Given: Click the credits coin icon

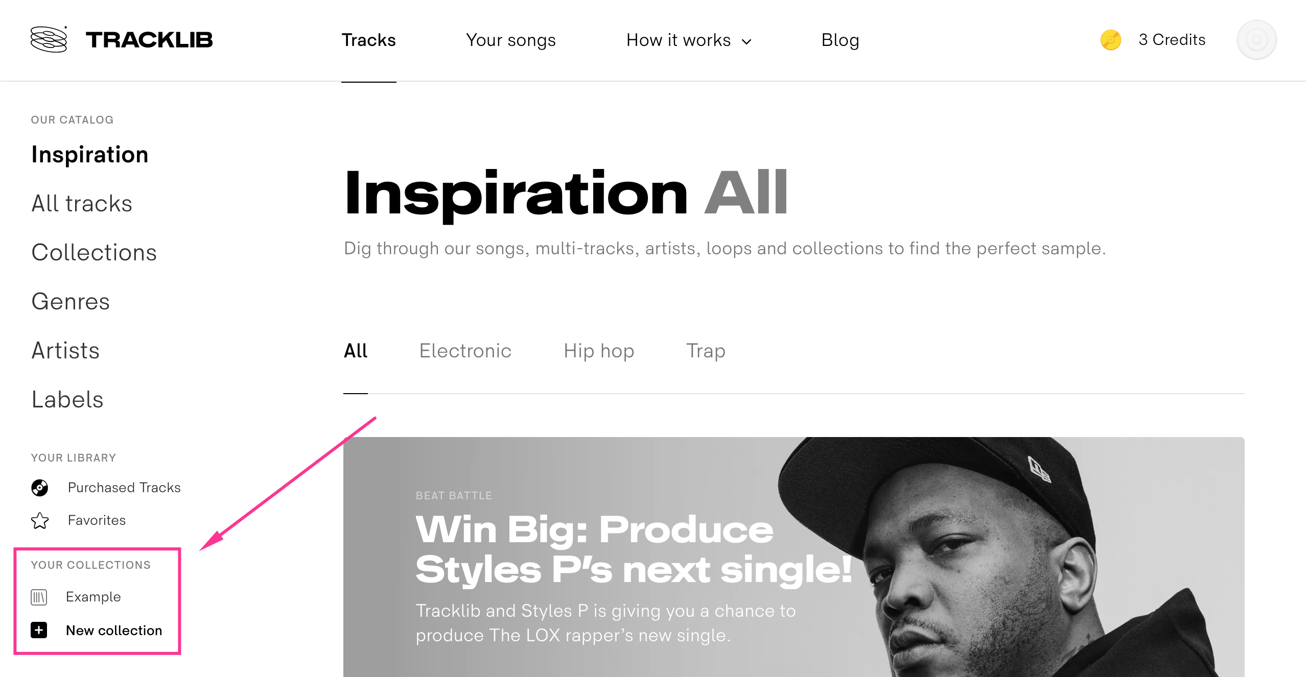Looking at the screenshot, I should tap(1109, 40).
